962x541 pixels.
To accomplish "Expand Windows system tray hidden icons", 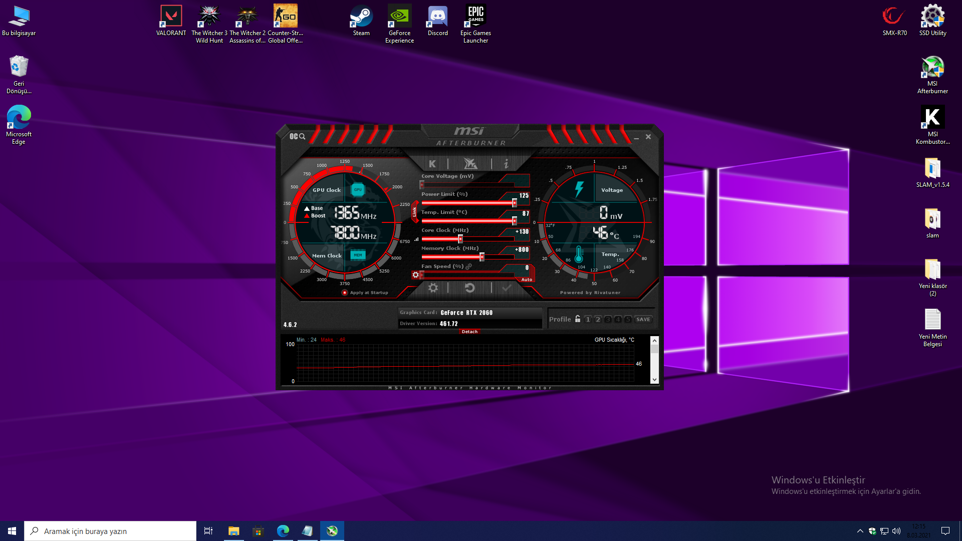I will point(860,531).
